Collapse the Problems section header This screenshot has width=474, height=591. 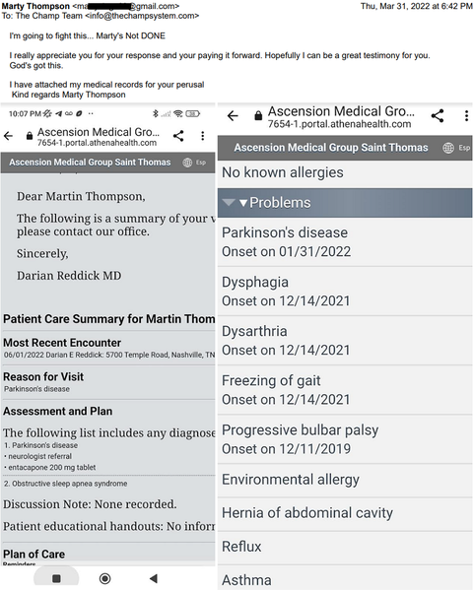[345, 203]
